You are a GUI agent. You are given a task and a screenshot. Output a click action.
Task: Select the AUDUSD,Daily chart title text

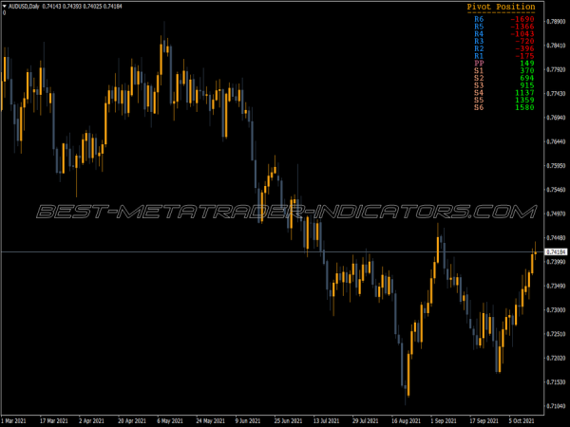point(24,7)
